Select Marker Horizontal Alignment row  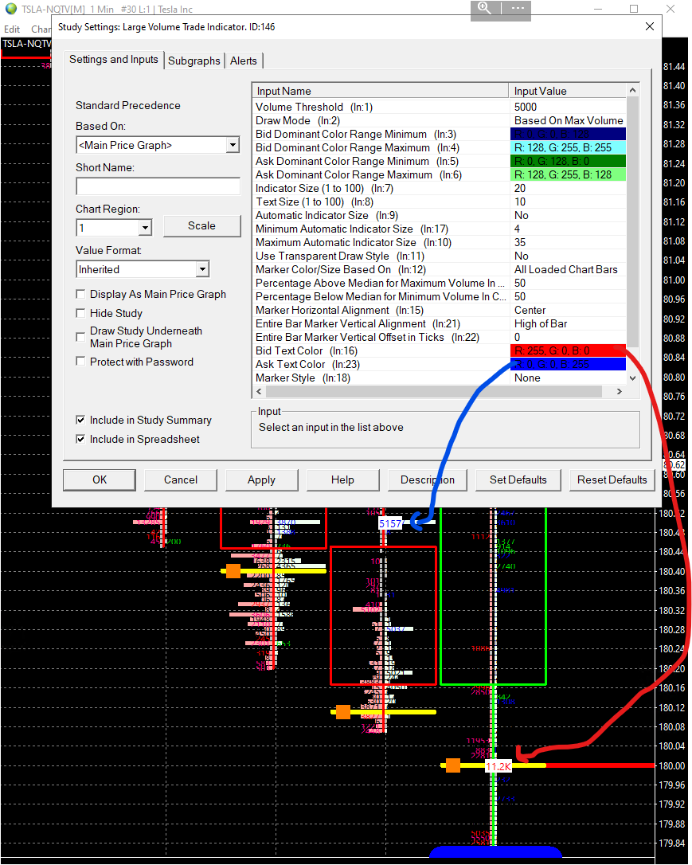pos(439,310)
